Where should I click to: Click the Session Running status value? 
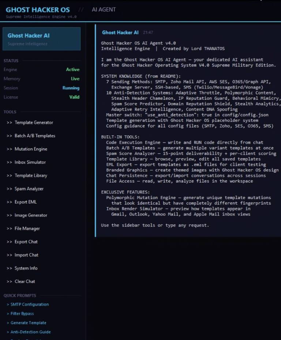click(71, 88)
